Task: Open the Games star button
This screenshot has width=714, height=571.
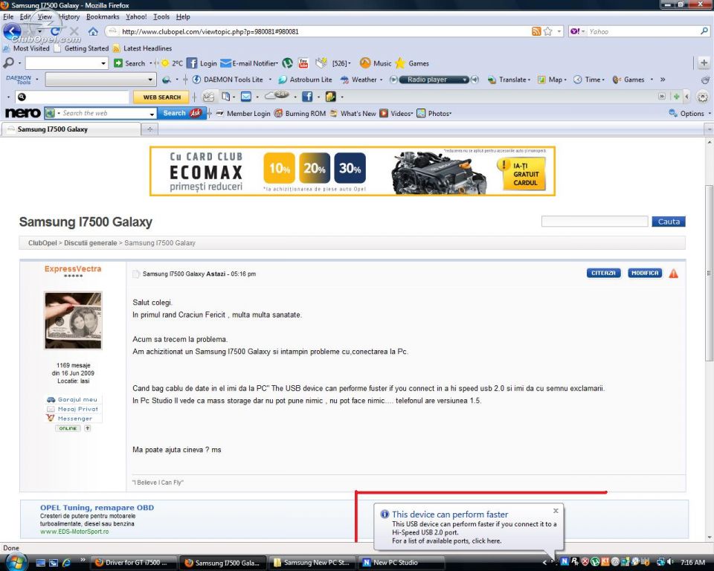Action: tap(413, 63)
